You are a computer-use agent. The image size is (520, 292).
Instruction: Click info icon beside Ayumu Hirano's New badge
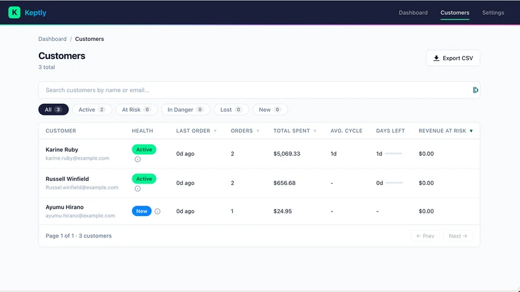157,212
